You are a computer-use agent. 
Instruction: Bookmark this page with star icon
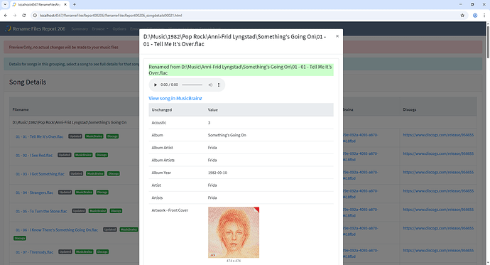[462, 16]
